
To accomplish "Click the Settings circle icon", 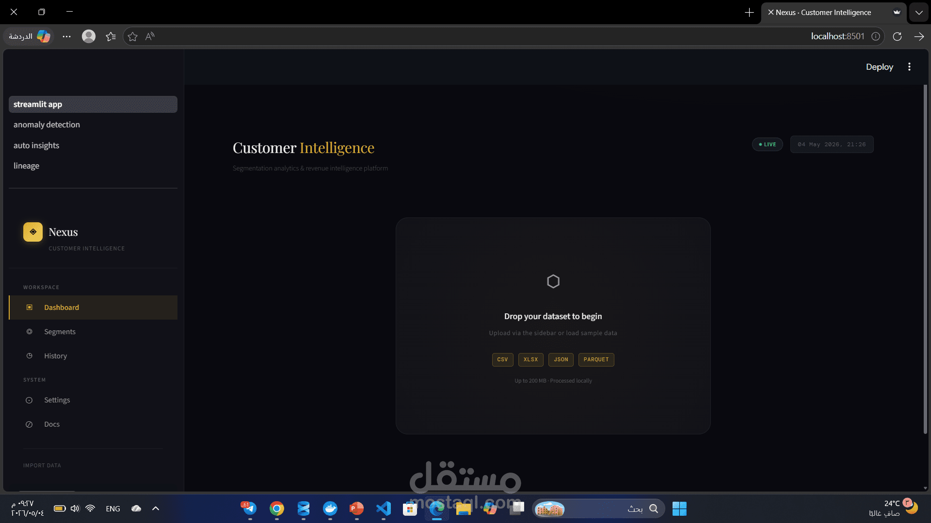I will [x=29, y=400].
